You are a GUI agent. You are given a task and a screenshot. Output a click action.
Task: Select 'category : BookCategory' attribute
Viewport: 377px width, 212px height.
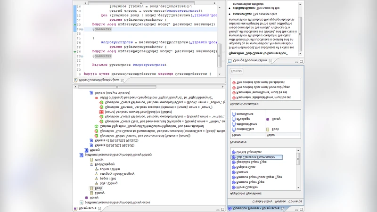tap(117, 174)
